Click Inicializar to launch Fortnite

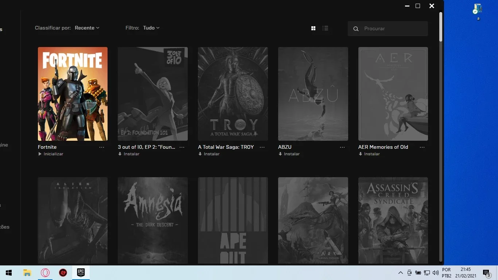coord(53,154)
